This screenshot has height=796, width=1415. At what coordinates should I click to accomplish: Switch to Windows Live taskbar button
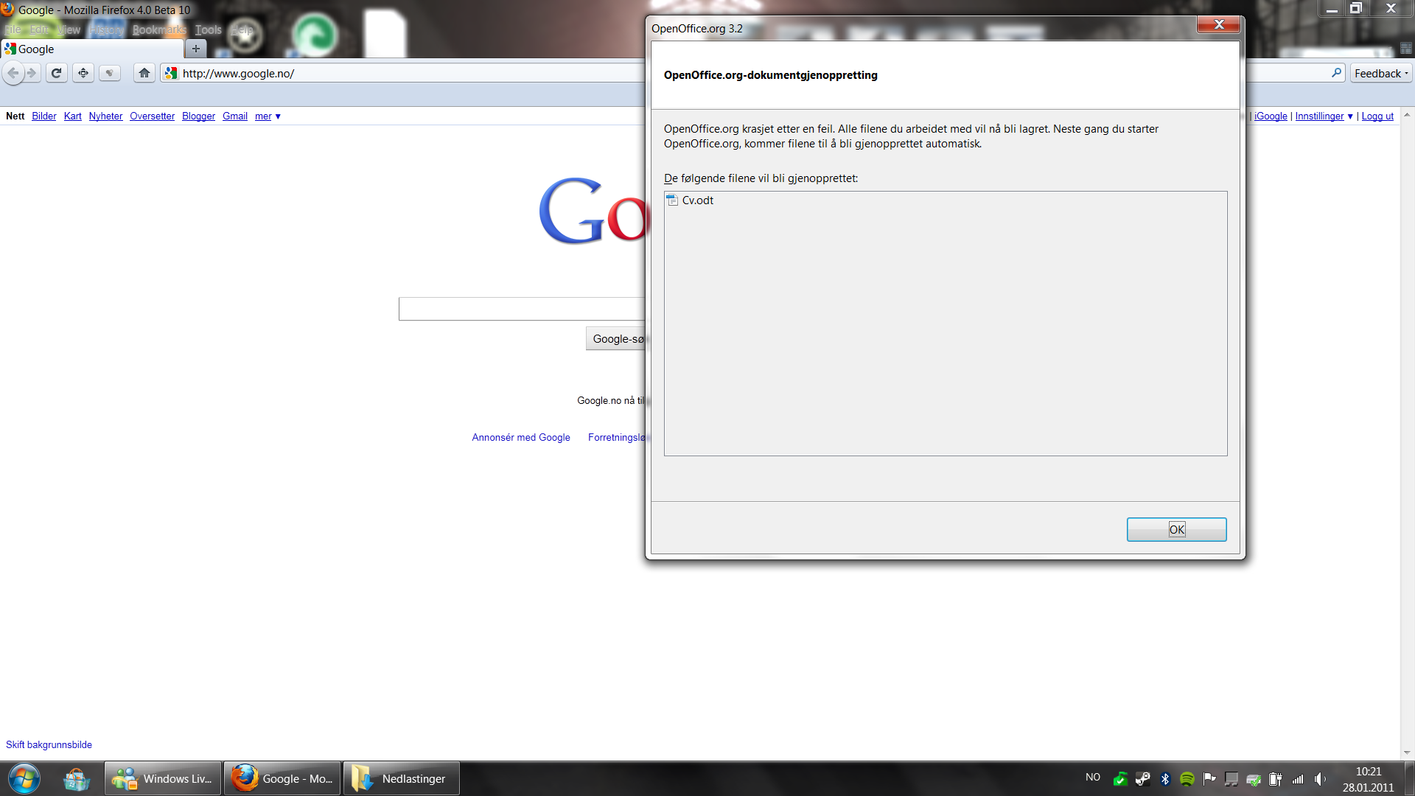(x=163, y=778)
